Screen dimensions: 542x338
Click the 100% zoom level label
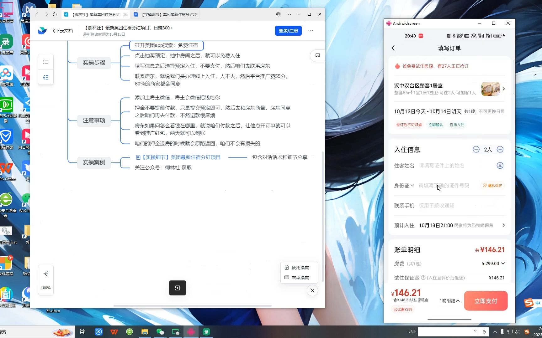(x=46, y=288)
